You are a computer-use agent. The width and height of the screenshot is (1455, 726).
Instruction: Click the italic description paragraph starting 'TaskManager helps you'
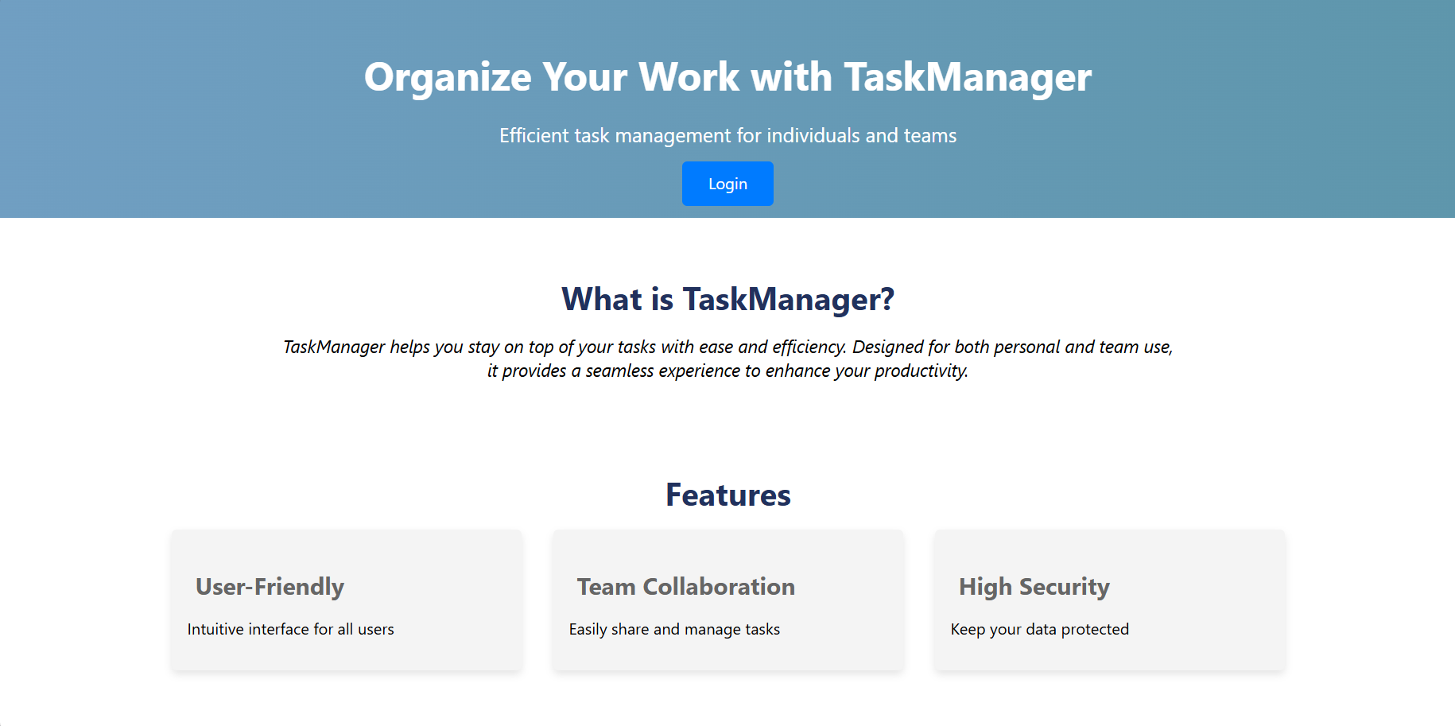coord(727,359)
